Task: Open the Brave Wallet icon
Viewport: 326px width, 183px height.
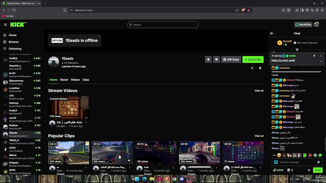Action: click(x=307, y=10)
